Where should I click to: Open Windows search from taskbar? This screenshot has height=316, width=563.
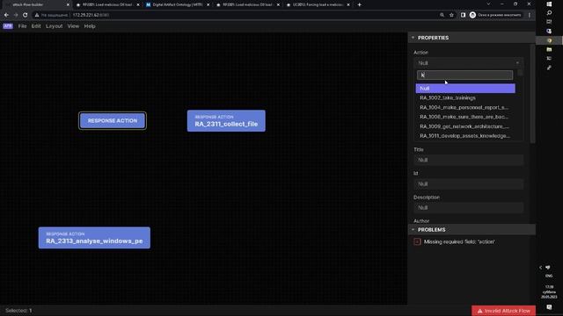pos(549,13)
